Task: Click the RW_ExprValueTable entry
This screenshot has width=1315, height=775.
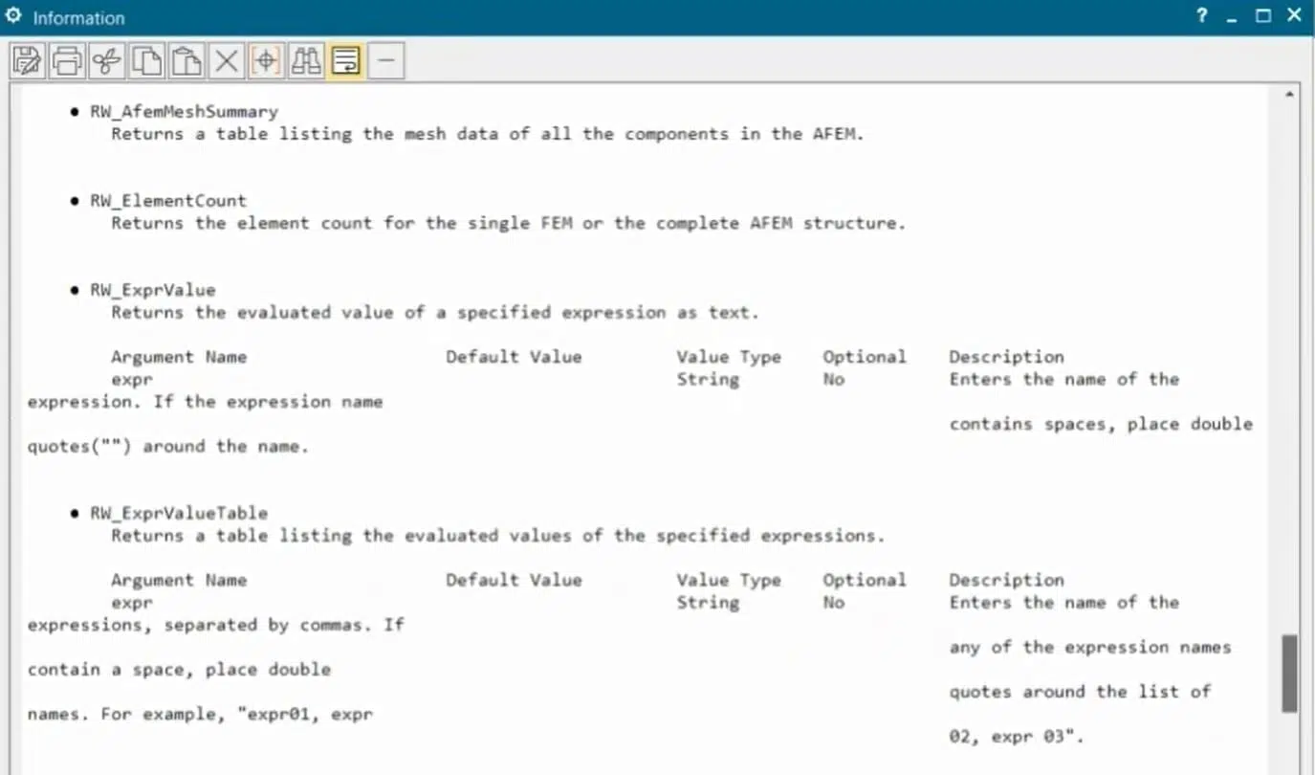Action: [179, 513]
